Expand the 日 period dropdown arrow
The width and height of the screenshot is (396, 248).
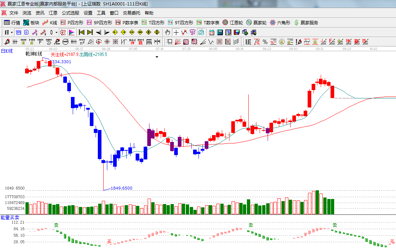click(12, 32)
